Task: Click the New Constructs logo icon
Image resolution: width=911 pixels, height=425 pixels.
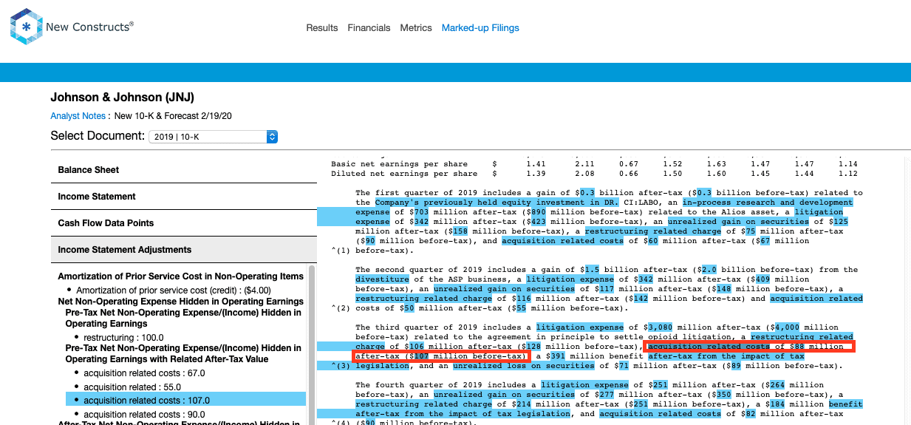Action: point(26,27)
